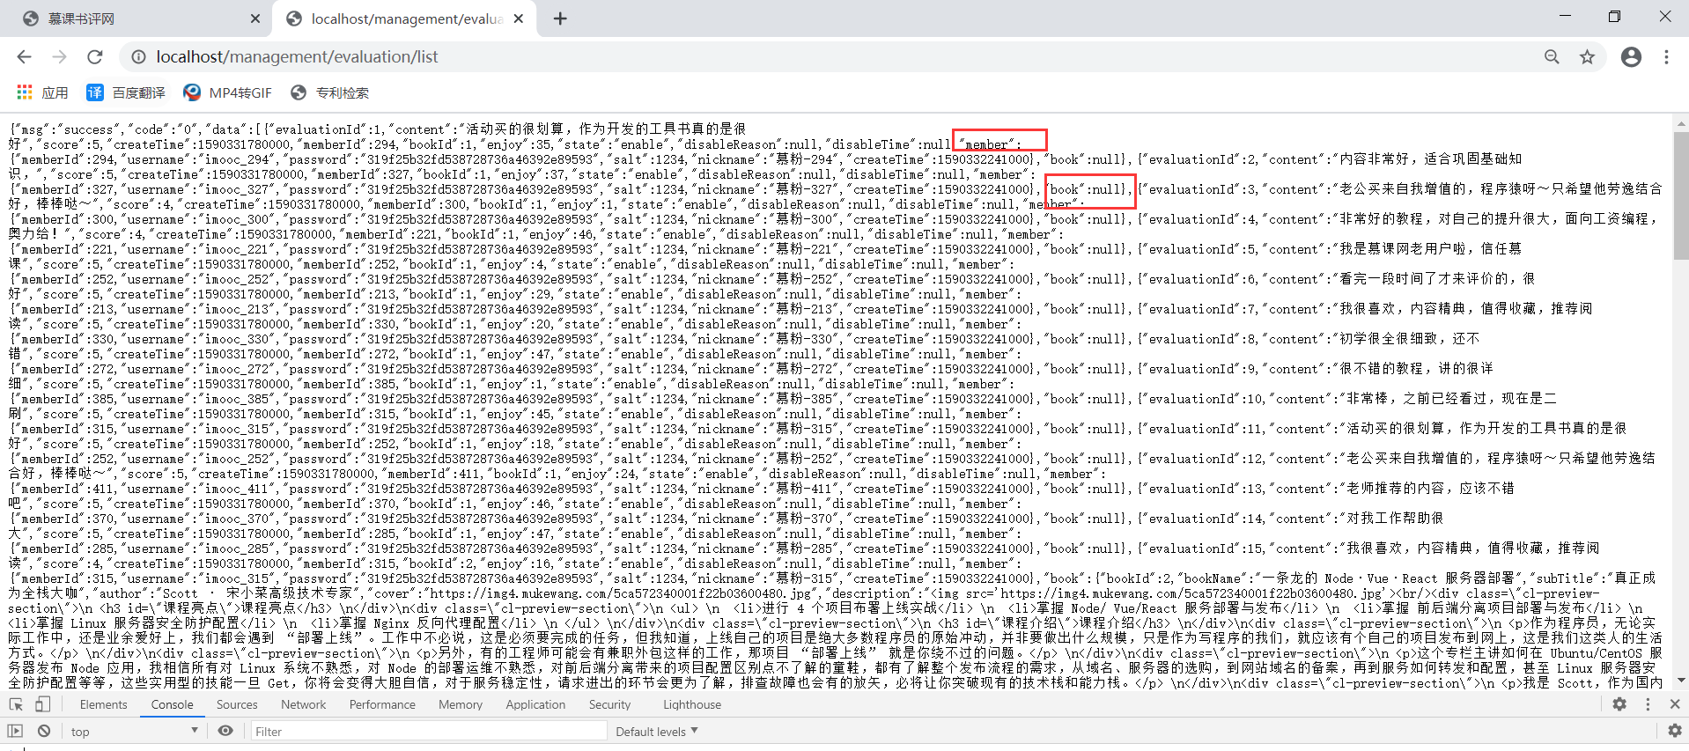Switch to the Security panel

[609, 704]
